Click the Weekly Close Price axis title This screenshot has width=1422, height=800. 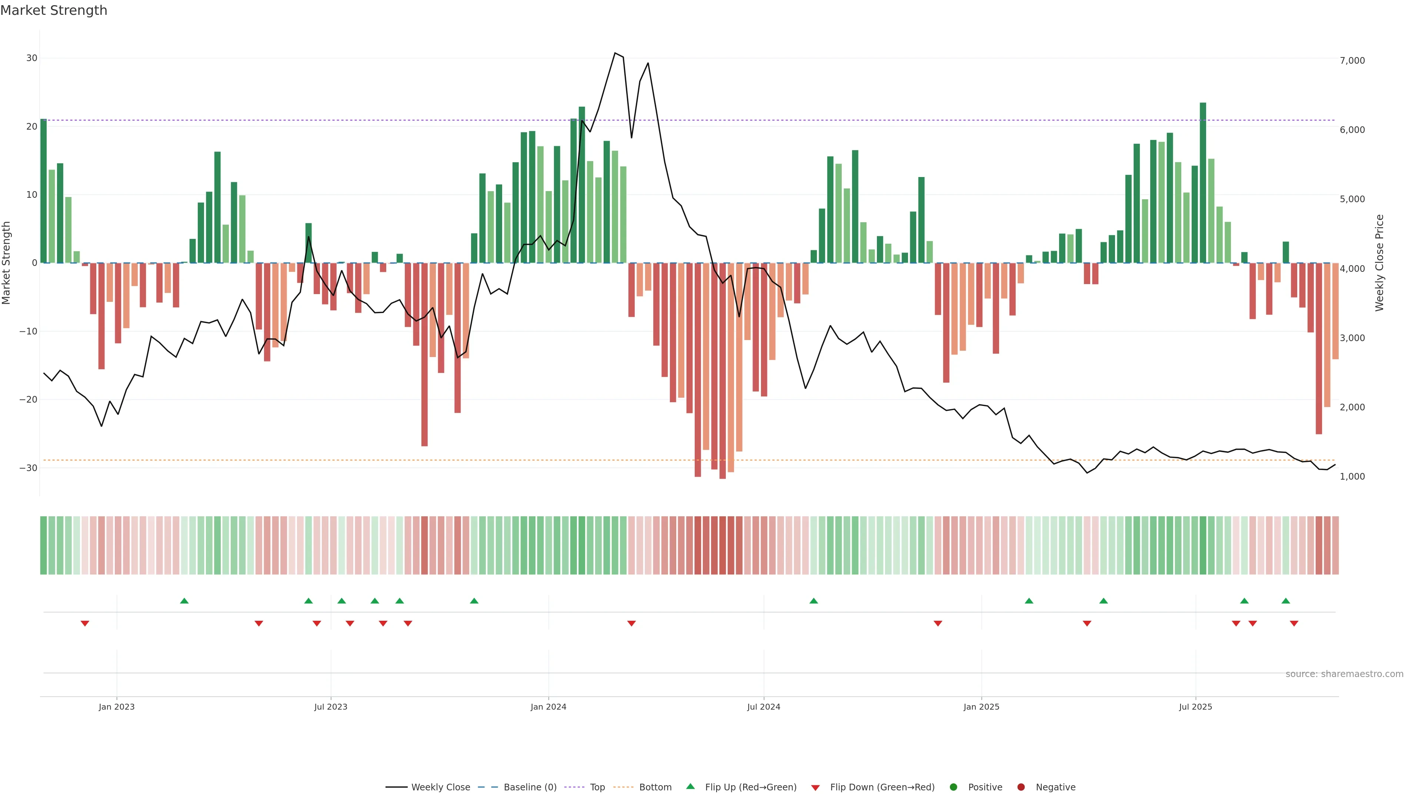pos(1379,263)
